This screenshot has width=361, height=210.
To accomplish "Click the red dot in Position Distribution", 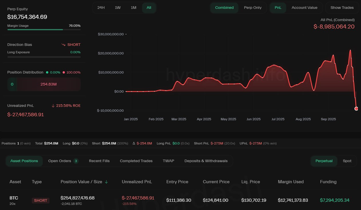I will (x=64, y=72).
